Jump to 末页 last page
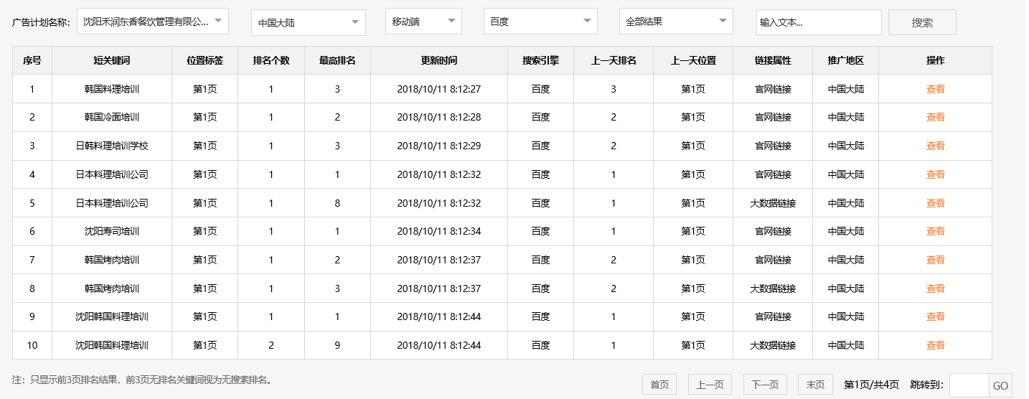 point(815,385)
